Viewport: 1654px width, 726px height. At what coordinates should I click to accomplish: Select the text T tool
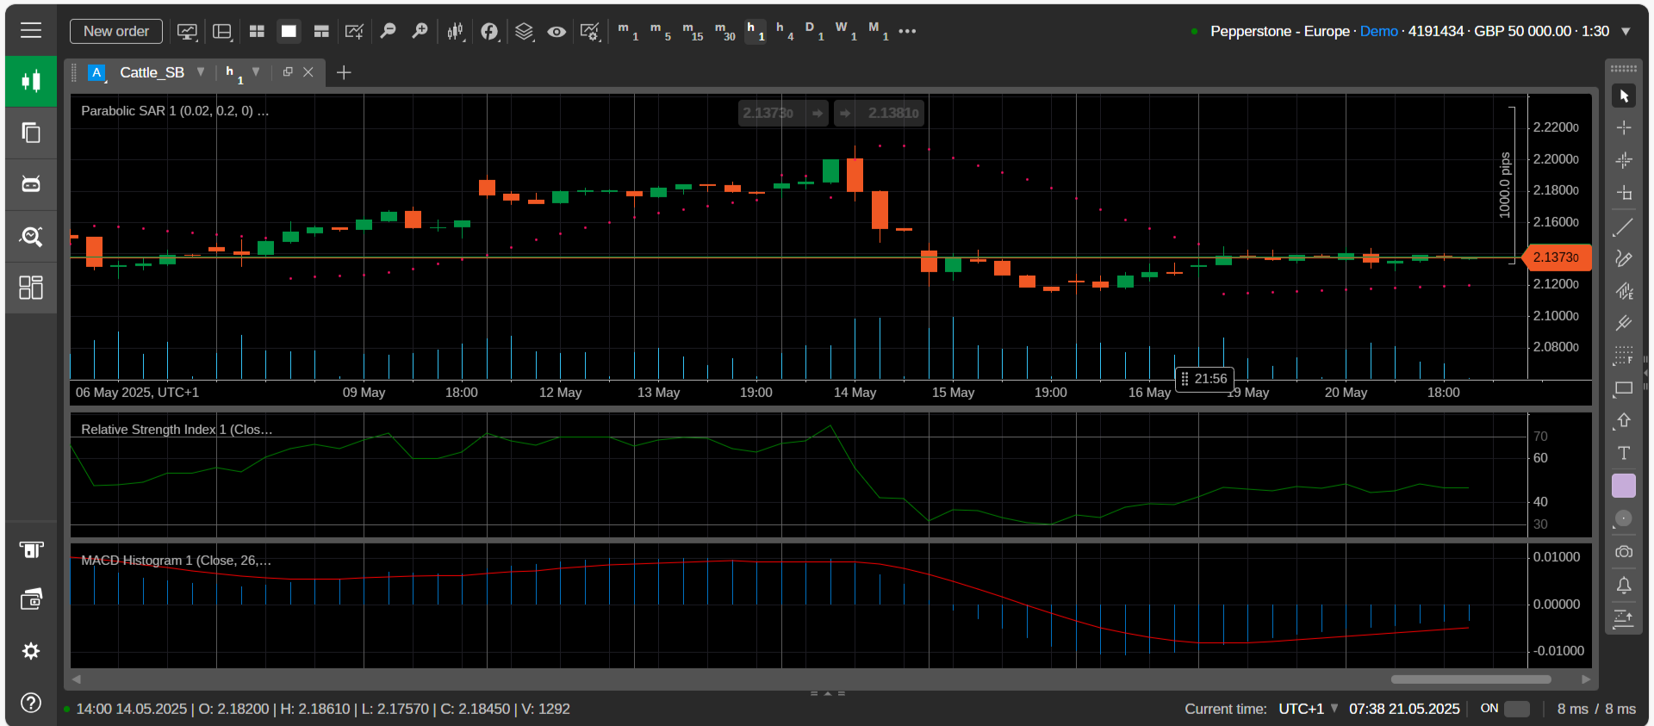click(x=1624, y=453)
